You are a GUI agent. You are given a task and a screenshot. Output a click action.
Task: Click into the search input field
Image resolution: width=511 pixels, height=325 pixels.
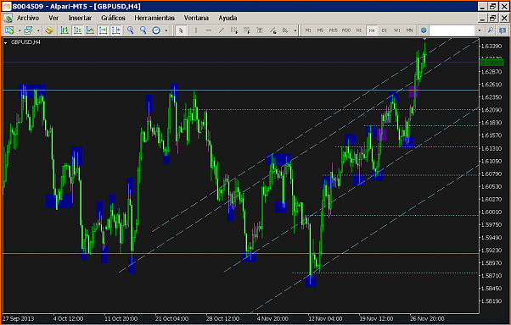pos(452,30)
